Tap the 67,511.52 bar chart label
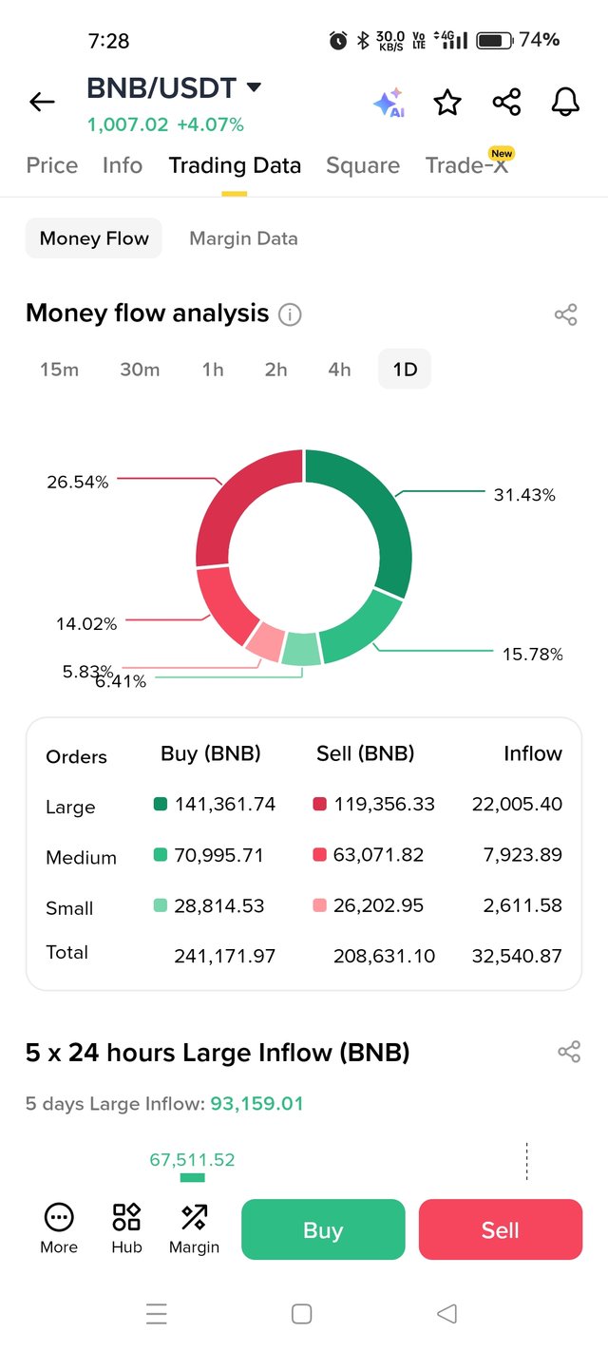Image resolution: width=608 pixels, height=1351 pixels. [192, 1160]
